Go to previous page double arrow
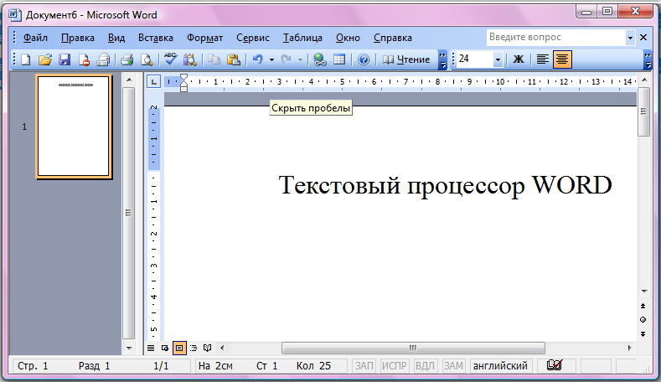 (643, 306)
